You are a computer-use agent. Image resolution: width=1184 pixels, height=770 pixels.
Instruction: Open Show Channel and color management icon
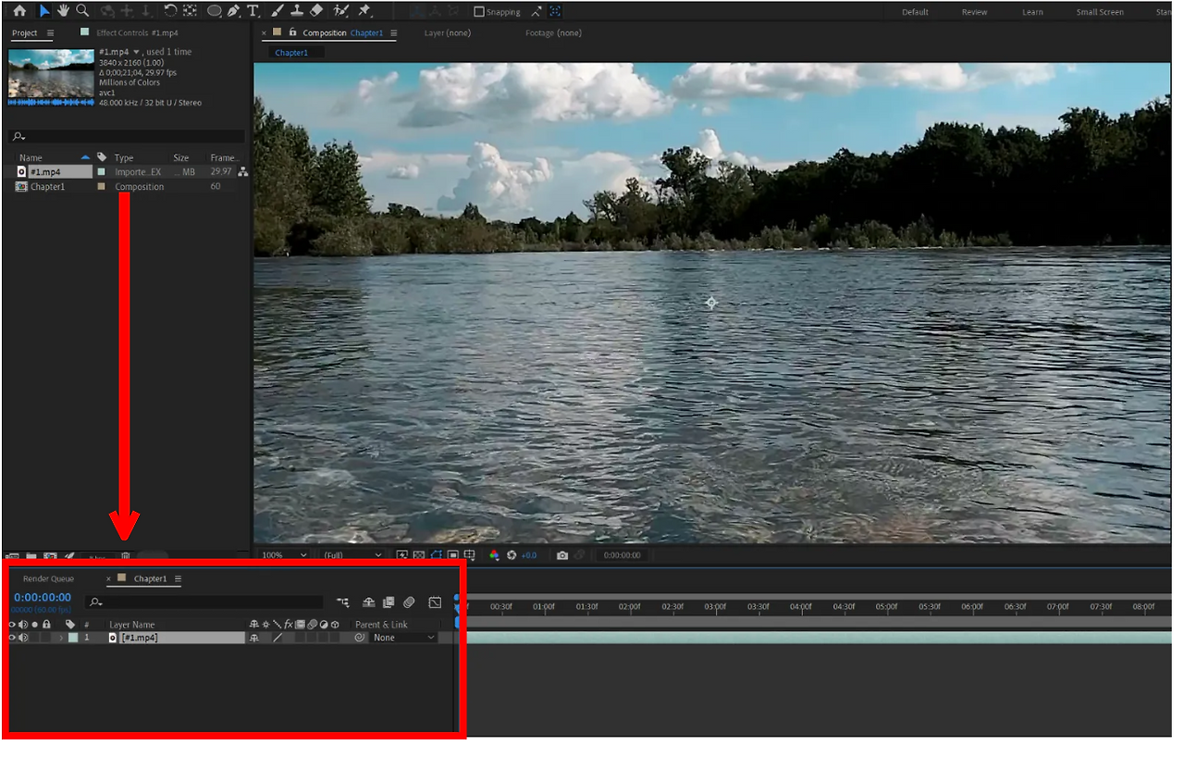pyautogui.click(x=494, y=555)
